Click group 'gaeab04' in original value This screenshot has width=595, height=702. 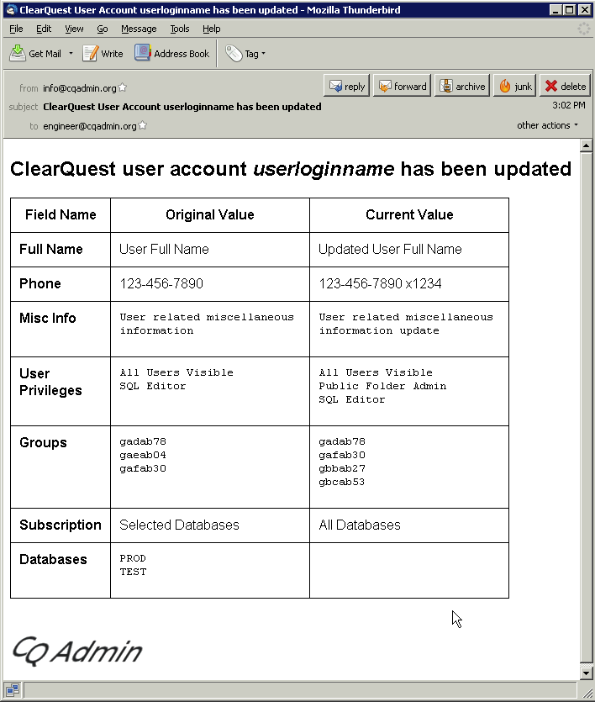coord(143,455)
